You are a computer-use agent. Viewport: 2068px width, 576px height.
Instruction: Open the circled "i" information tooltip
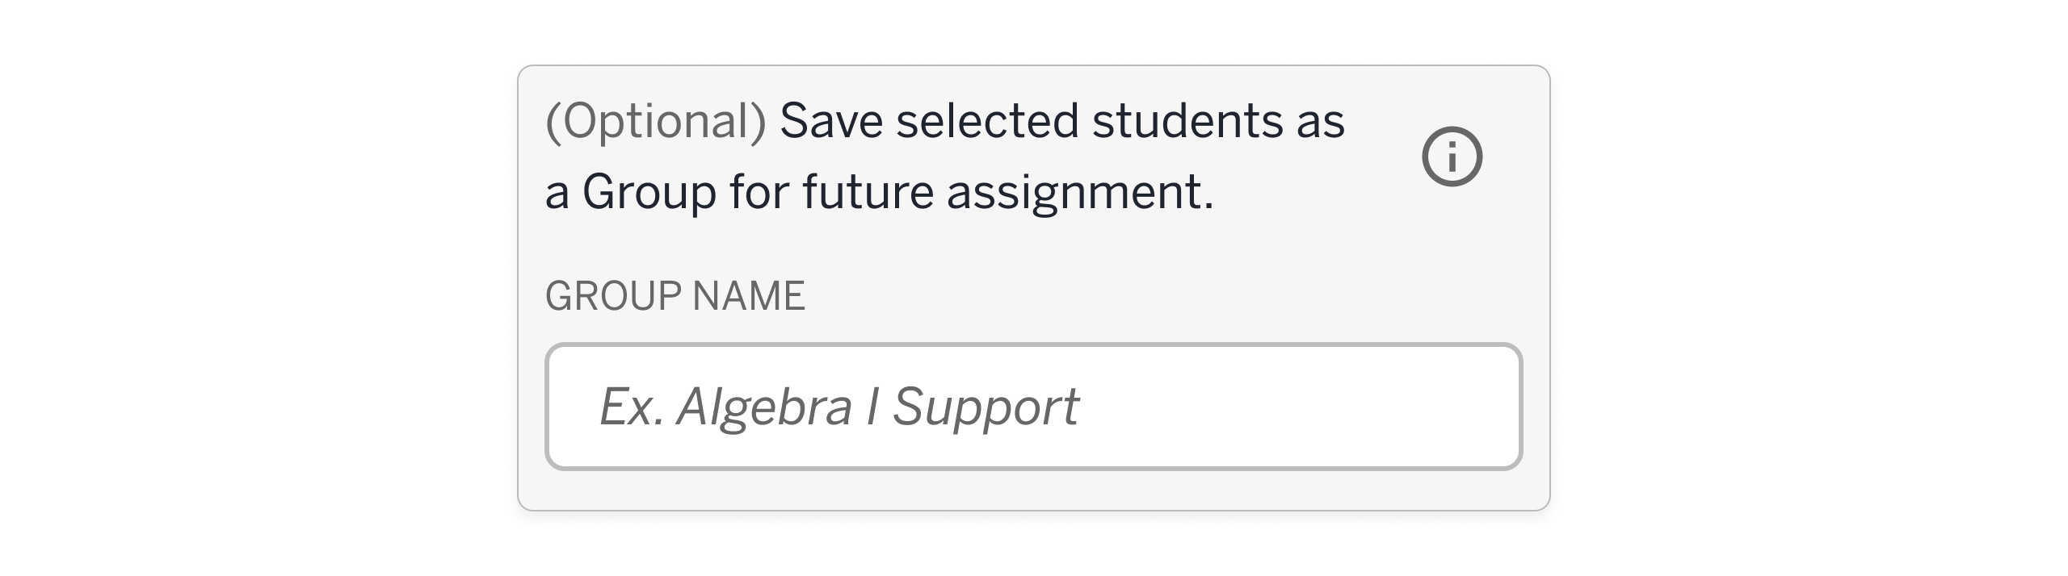(1452, 157)
